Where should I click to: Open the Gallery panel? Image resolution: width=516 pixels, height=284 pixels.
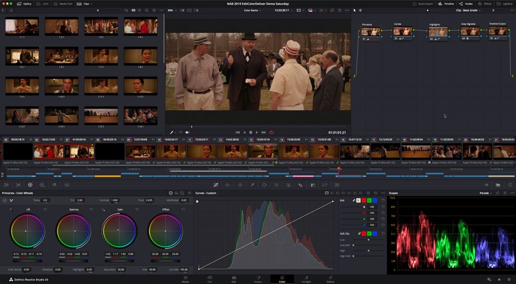coord(24,3)
